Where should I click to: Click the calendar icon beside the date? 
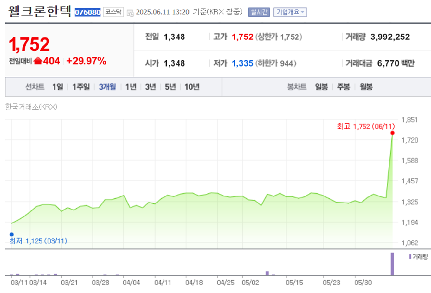click(x=130, y=13)
